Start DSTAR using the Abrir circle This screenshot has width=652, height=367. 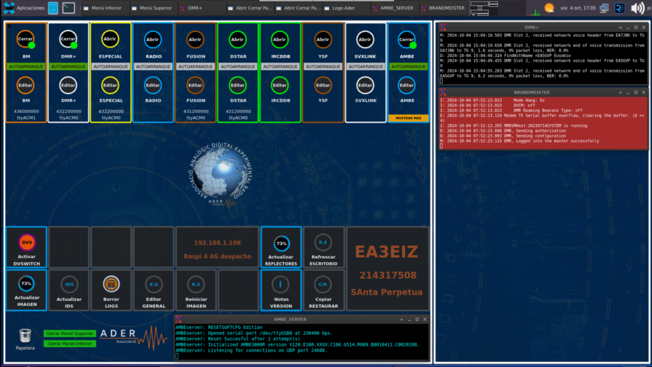(x=237, y=39)
